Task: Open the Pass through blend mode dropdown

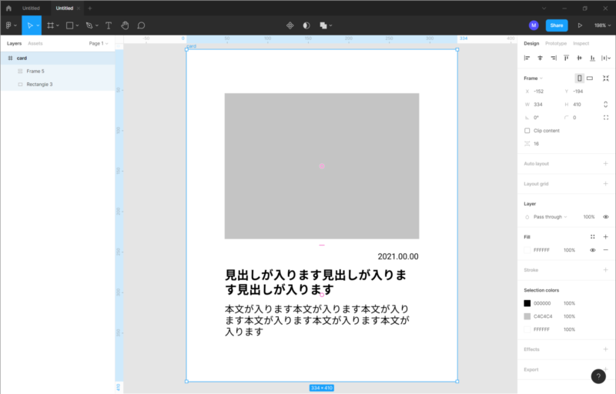Action: point(550,217)
